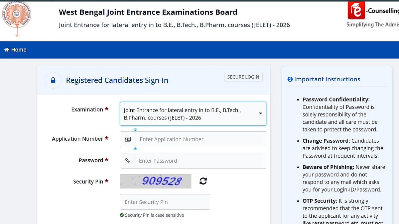Viewport: 399px width, 224px height.
Task: Click the Examination dropdown arrow
Action: (x=260, y=113)
